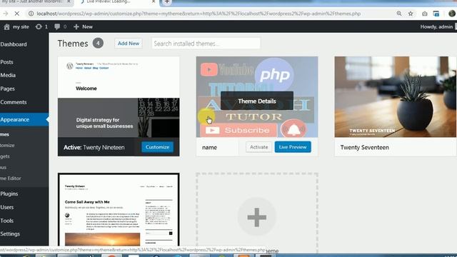Click the add new theme plus icon

point(256,217)
